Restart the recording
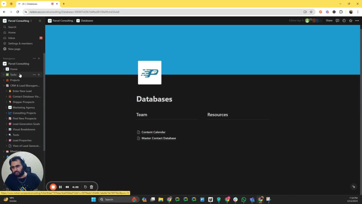 pos(85,187)
